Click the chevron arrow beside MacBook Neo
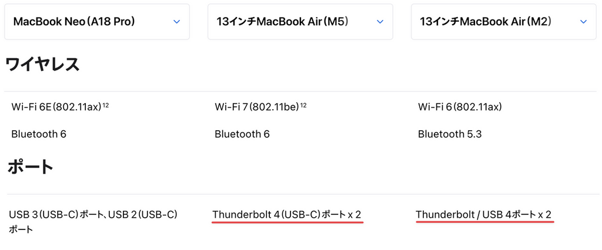The height and width of the screenshot is (250, 602). tap(176, 22)
